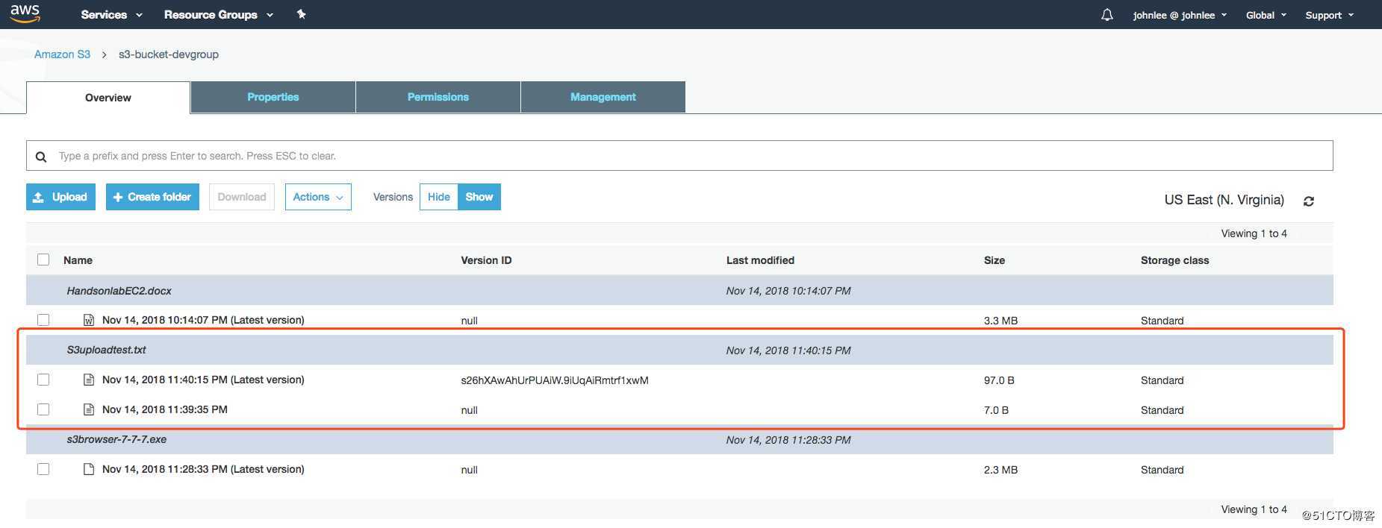Toggle the select-all checkbox in the header

click(x=43, y=260)
